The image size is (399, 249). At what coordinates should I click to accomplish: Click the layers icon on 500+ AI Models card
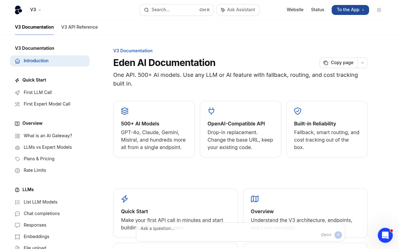(125, 111)
